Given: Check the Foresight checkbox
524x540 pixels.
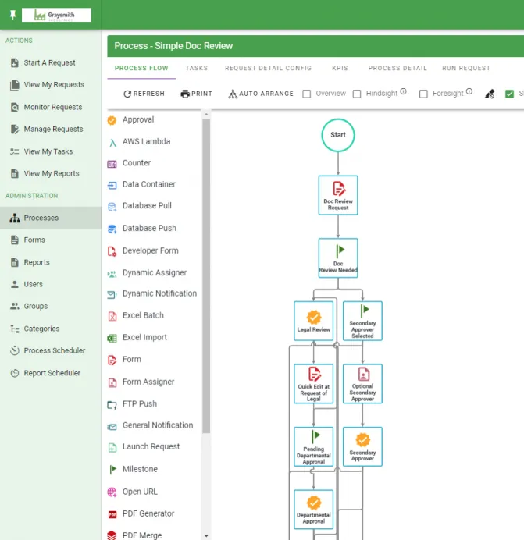Looking at the screenshot, I should 423,94.
